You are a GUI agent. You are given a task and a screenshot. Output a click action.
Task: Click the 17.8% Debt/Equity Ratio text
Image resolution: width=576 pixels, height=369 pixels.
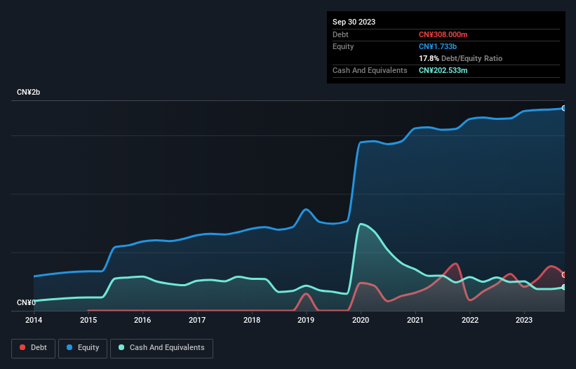461,58
